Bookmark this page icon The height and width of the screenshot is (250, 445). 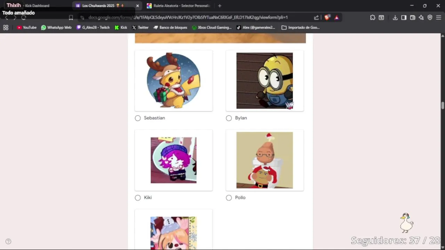pyautogui.click(x=71, y=17)
